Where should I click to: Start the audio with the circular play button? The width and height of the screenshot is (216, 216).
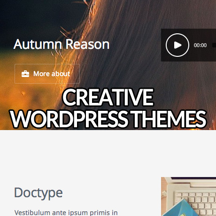(177, 45)
